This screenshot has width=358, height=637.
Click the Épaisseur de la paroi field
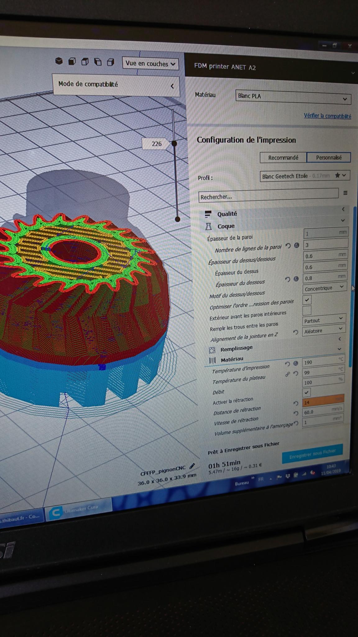tap(326, 233)
